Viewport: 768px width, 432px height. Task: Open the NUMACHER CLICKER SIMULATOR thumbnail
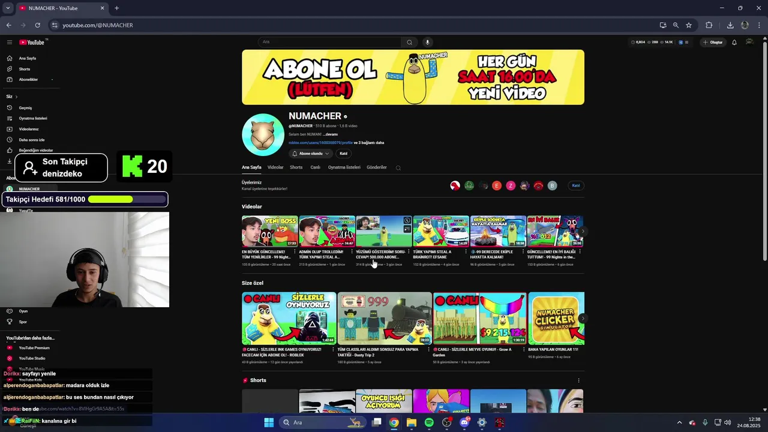tap(556, 319)
